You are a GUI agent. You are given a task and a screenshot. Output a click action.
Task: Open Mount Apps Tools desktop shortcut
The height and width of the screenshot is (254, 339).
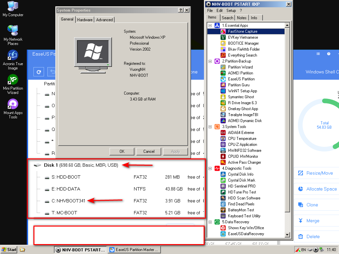click(13, 109)
